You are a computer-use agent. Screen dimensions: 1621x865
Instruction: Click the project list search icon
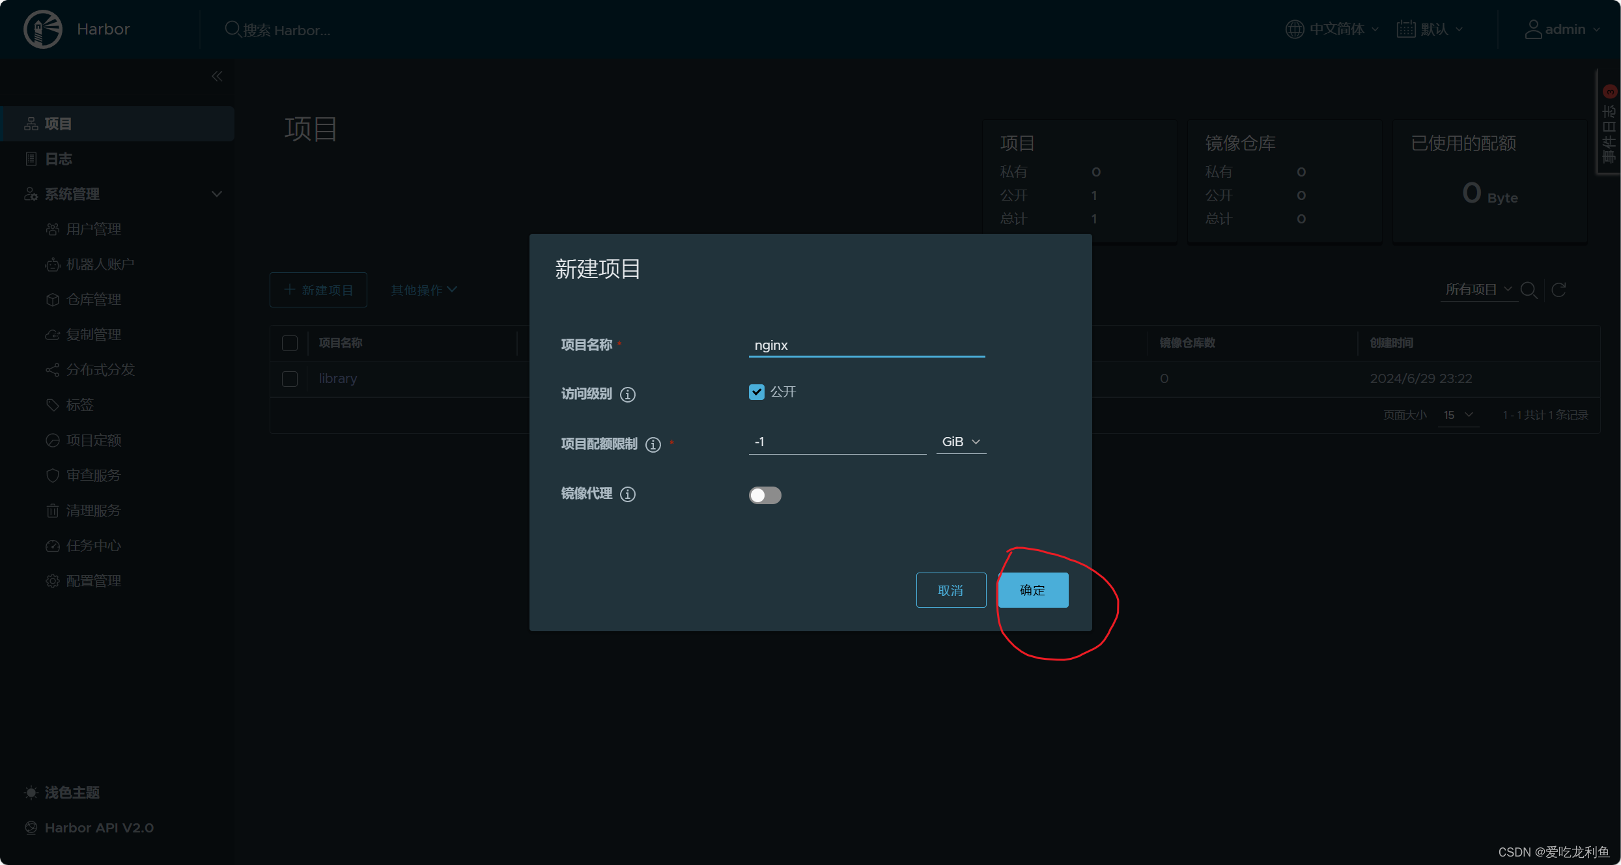pos(1529,290)
